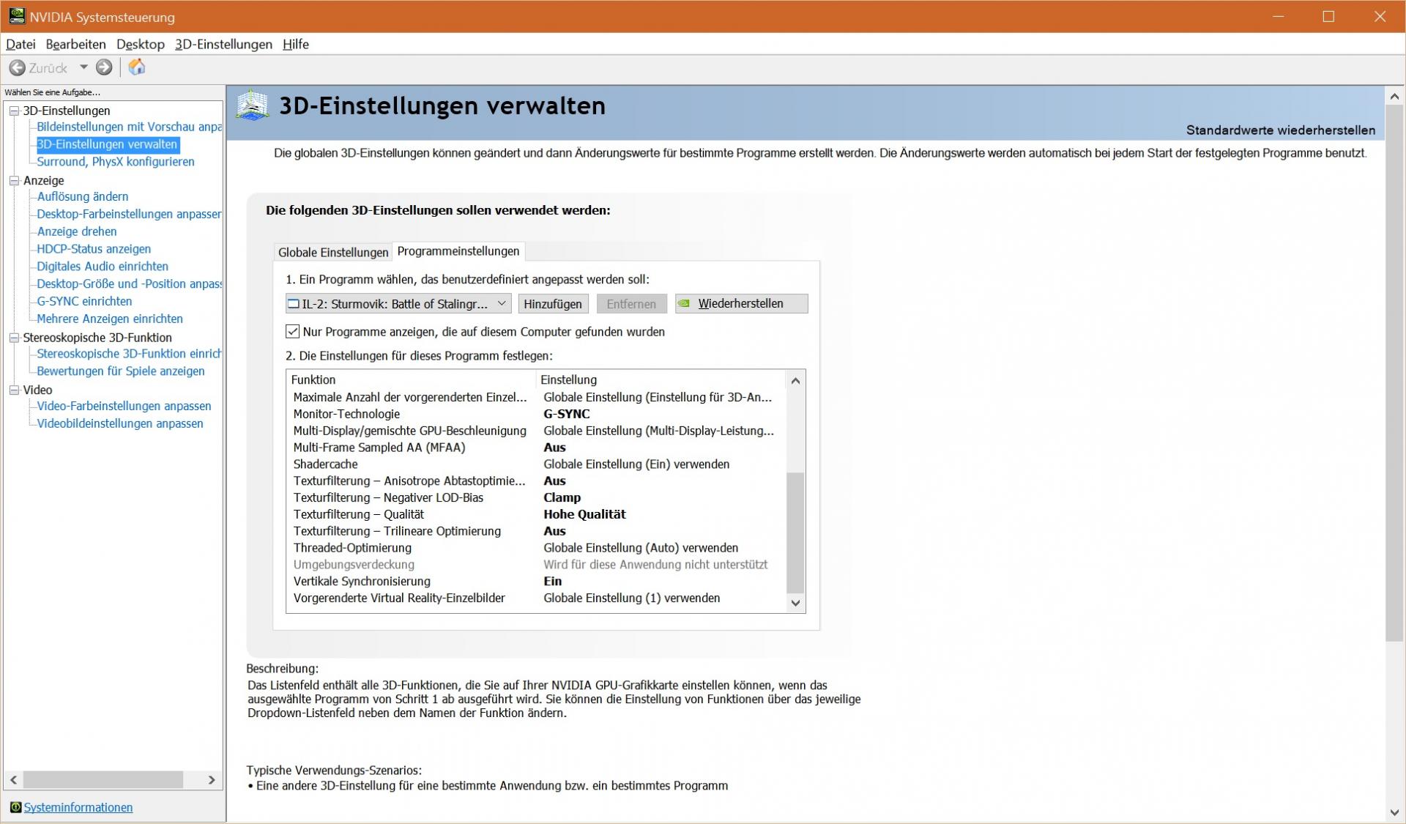The image size is (1406, 824).
Task: Click the Back arrow icon in toolbar
Action: pos(17,68)
